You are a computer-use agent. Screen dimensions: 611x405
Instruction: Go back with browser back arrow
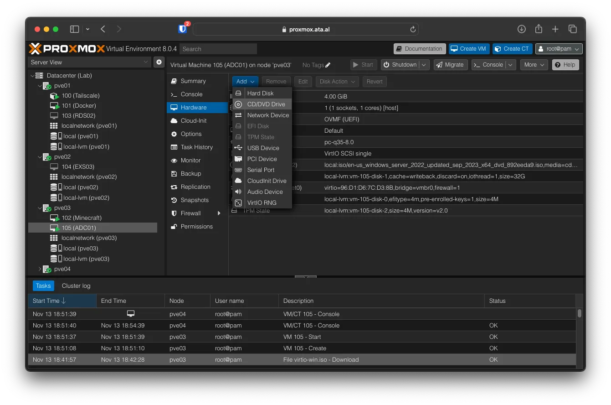(103, 29)
